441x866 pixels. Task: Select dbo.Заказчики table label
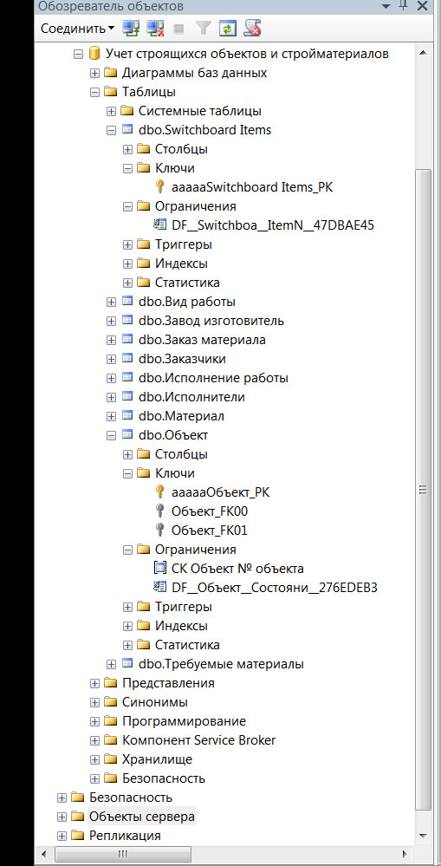(182, 359)
